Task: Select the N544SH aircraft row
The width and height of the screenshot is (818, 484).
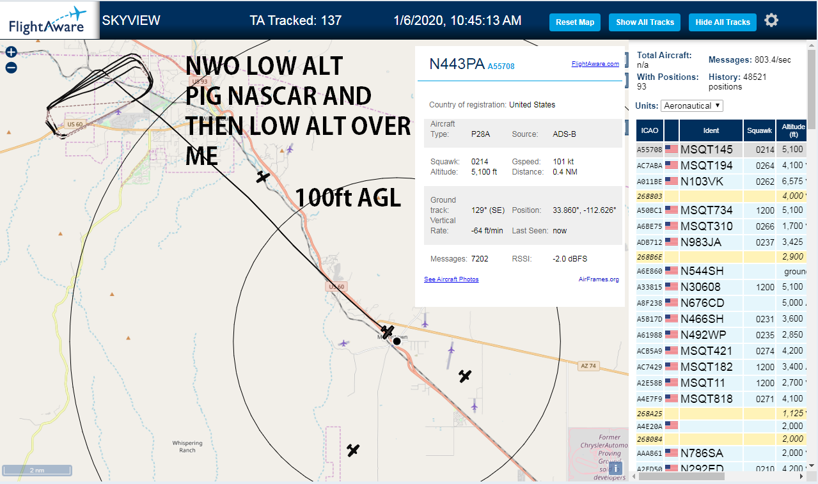Action: pyautogui.click(x=721, y=271)
